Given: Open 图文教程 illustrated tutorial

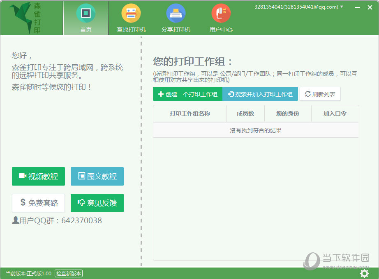Looking at the screenshot, I should pyautogui.click(x=97, y=176).
